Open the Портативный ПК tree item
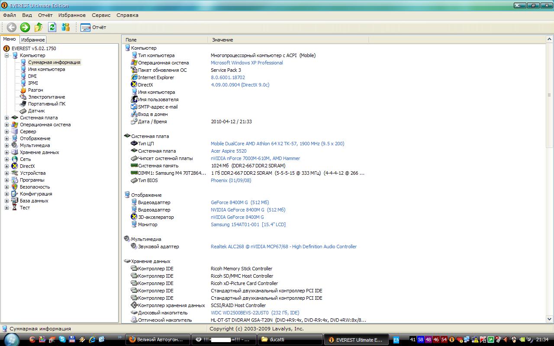Image resolution: width=554 pixels, height=346 pixels. pos(47,104)
